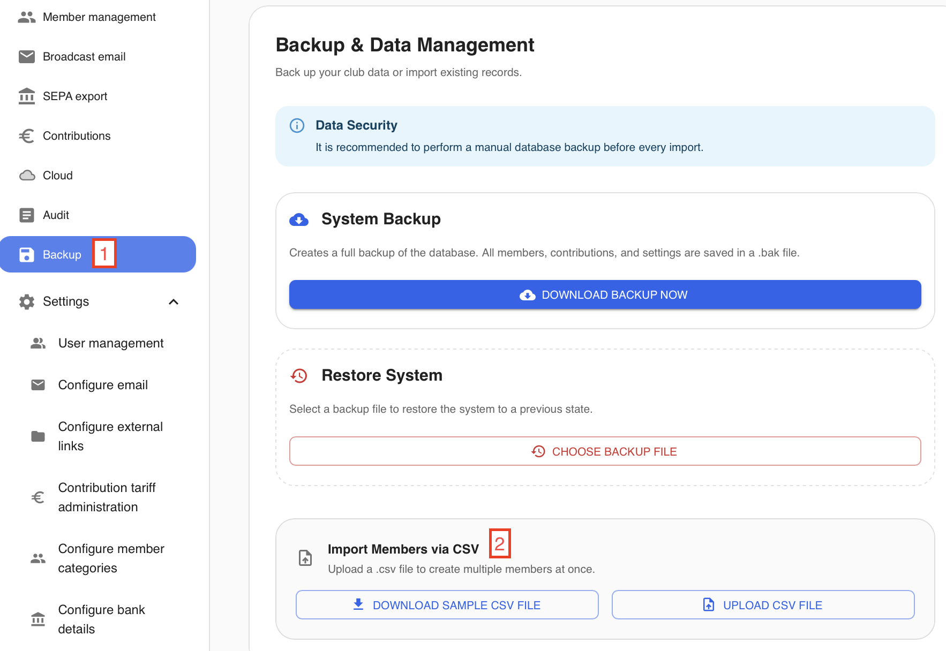Click Download Backup Now button
This screenshot has width=946, height=651.
[x=605, y=294]
